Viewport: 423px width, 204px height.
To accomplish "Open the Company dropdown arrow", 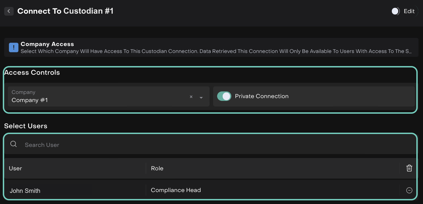I will [201, 97].
